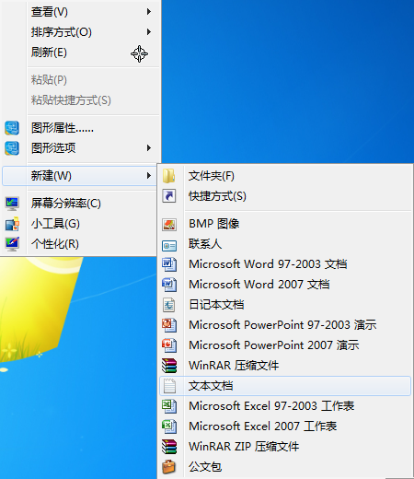Image resolution: width=414 pixels, height=479 pixels.
Task: Create Microsoft Excel 2007 工作表
Action: 285,426
